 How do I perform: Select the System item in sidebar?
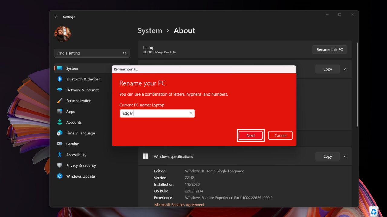(72, 68)
